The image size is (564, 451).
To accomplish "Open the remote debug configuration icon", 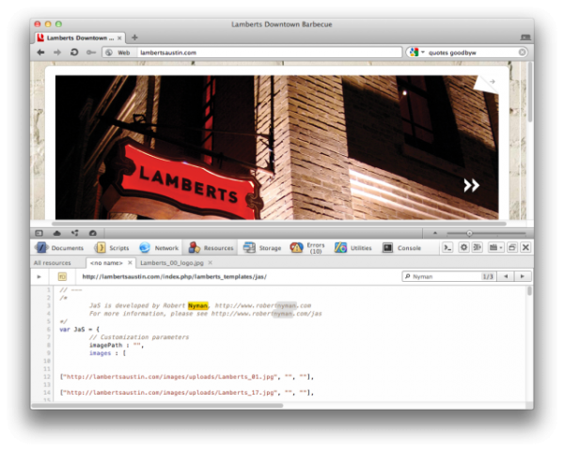I will pyautogui.click(x=478, y=248).
